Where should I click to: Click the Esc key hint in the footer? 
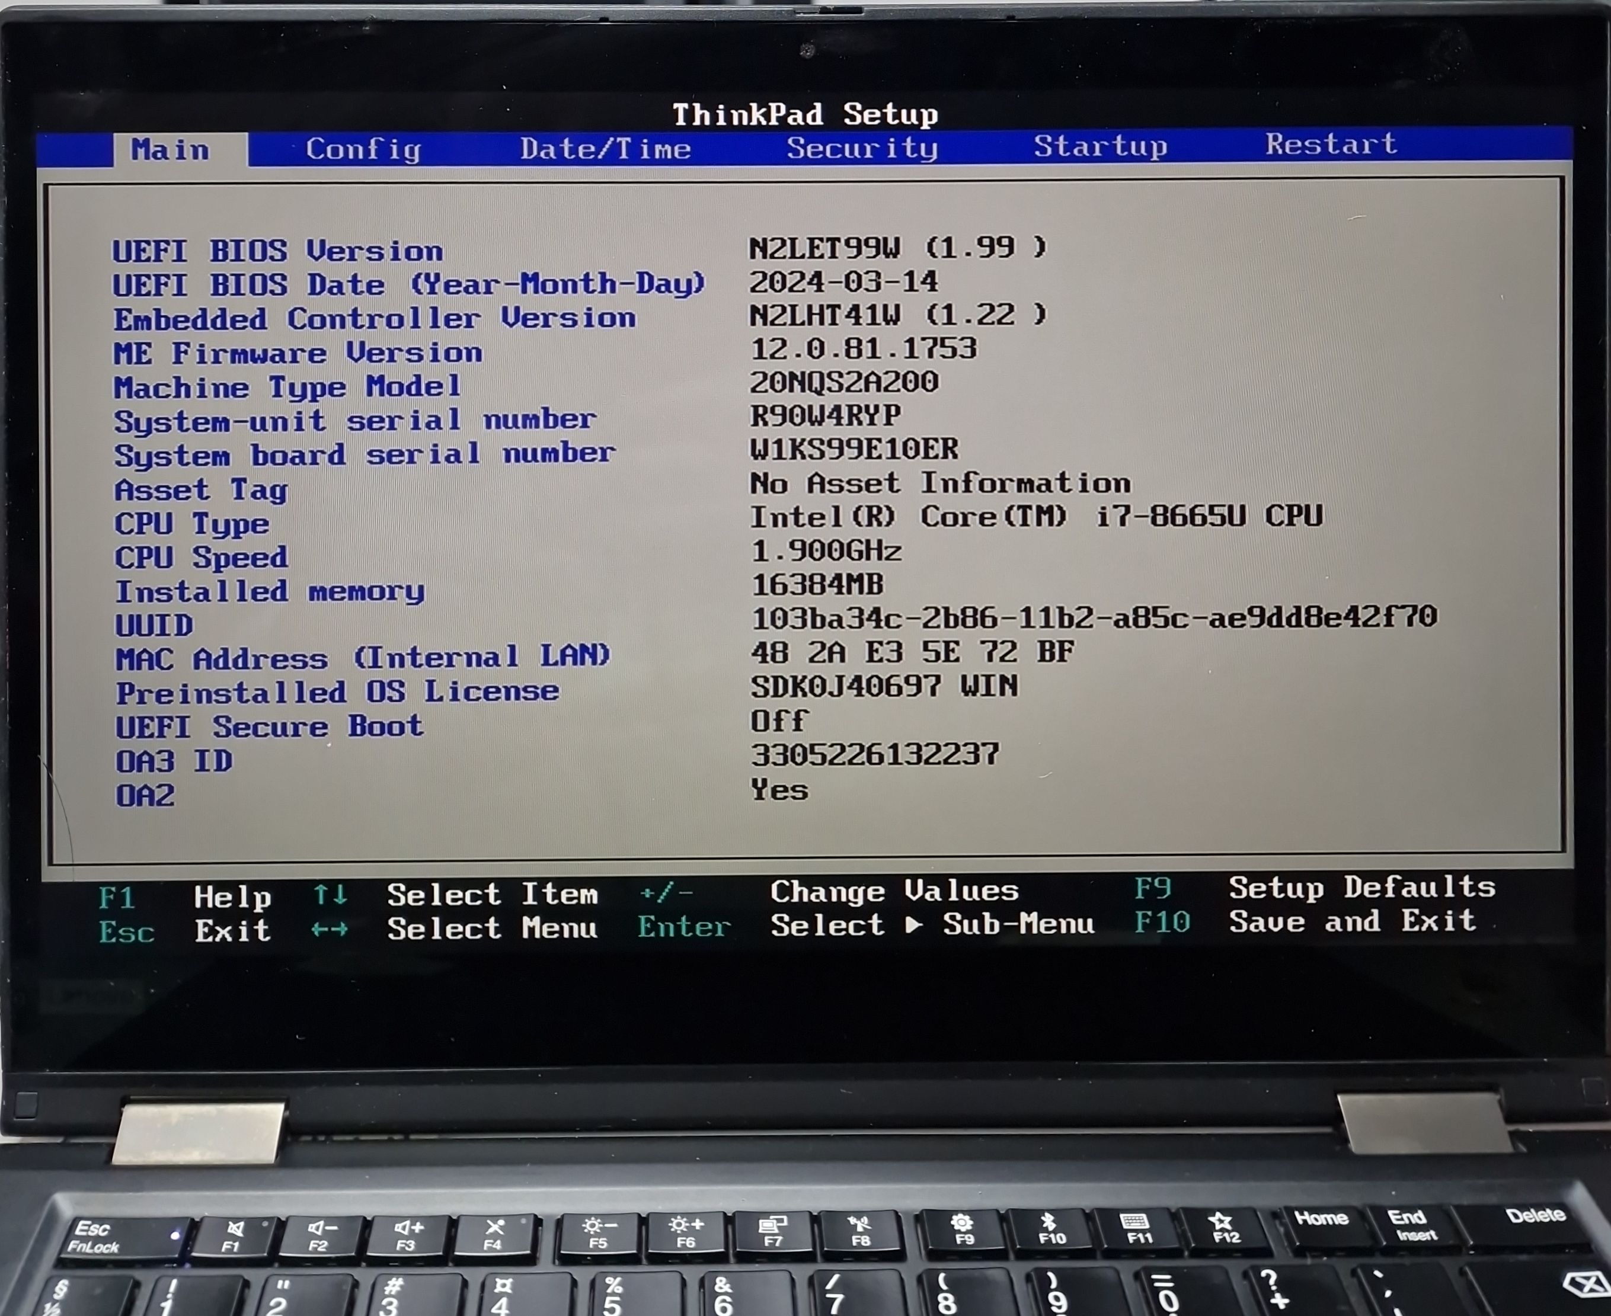coord(127,931)
